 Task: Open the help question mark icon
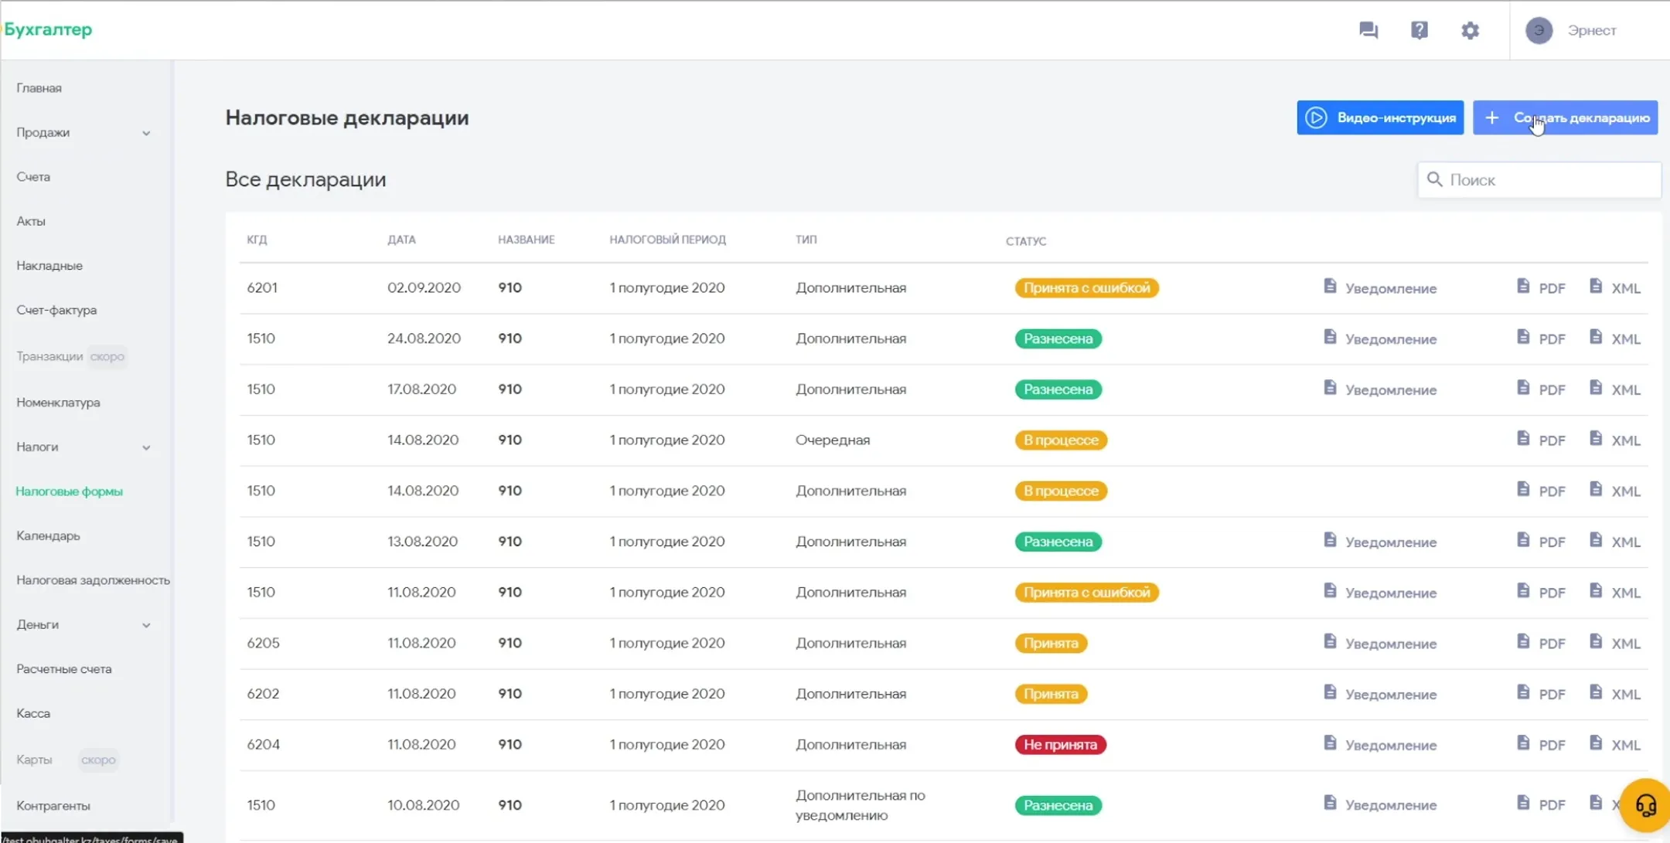point(1419,30)
